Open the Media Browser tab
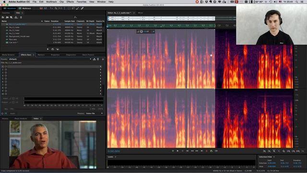The height and width of the screenshot is (173, 307). [8, 55]
